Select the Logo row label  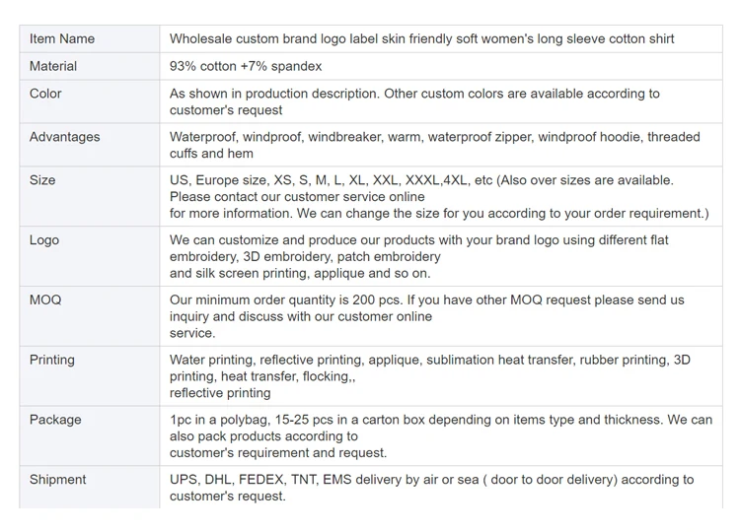pos(44,240)
